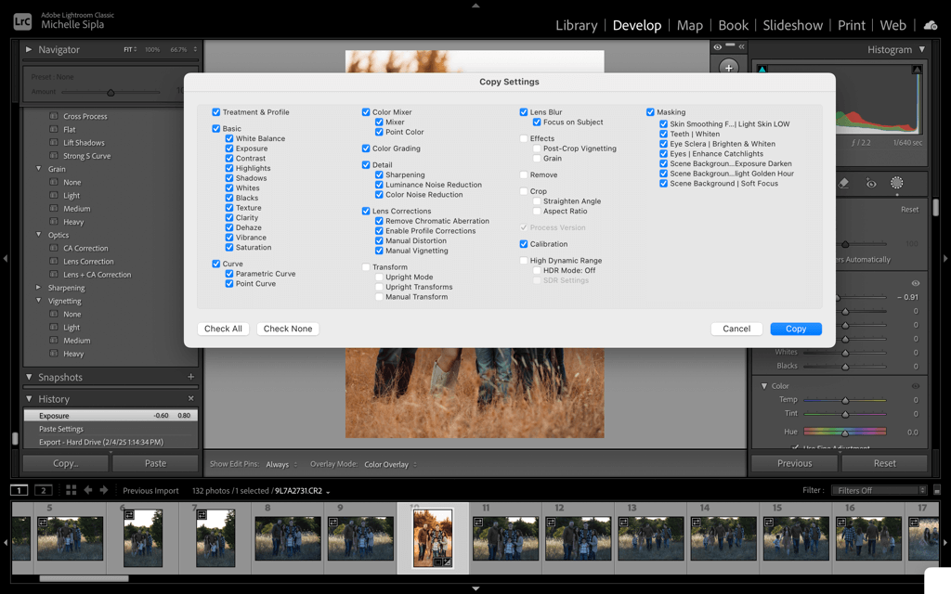This screenshot has height=594, width=951.
Task: Open cloud sync status icon
Action: click(x=931, y=25)
